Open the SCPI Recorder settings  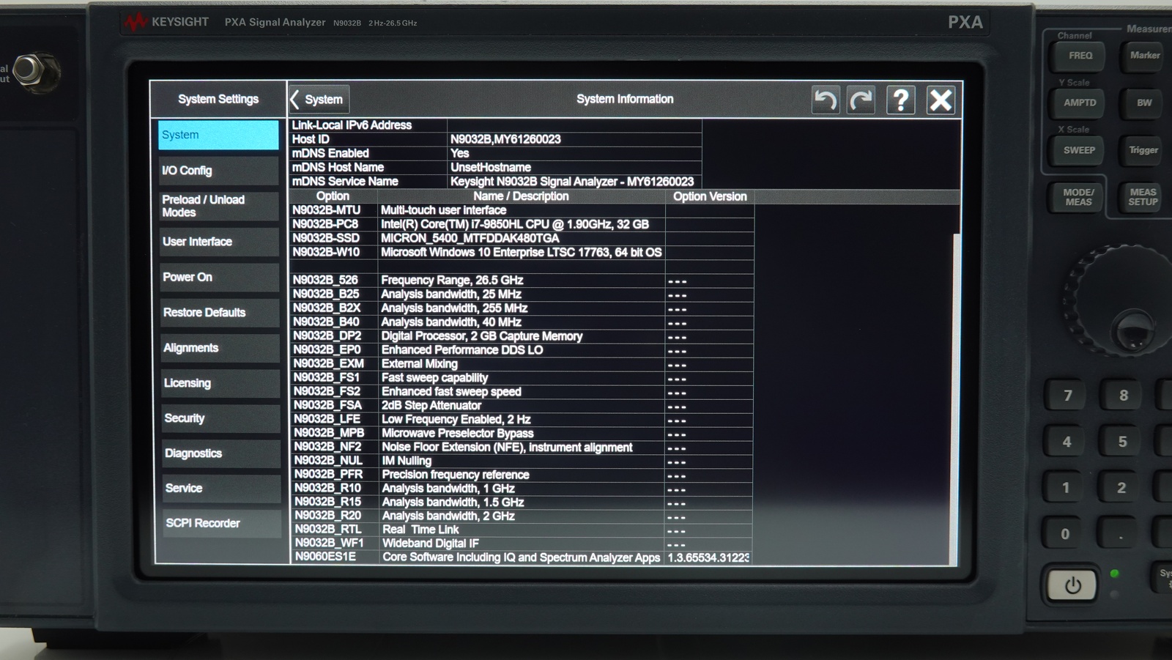point(221,523)
